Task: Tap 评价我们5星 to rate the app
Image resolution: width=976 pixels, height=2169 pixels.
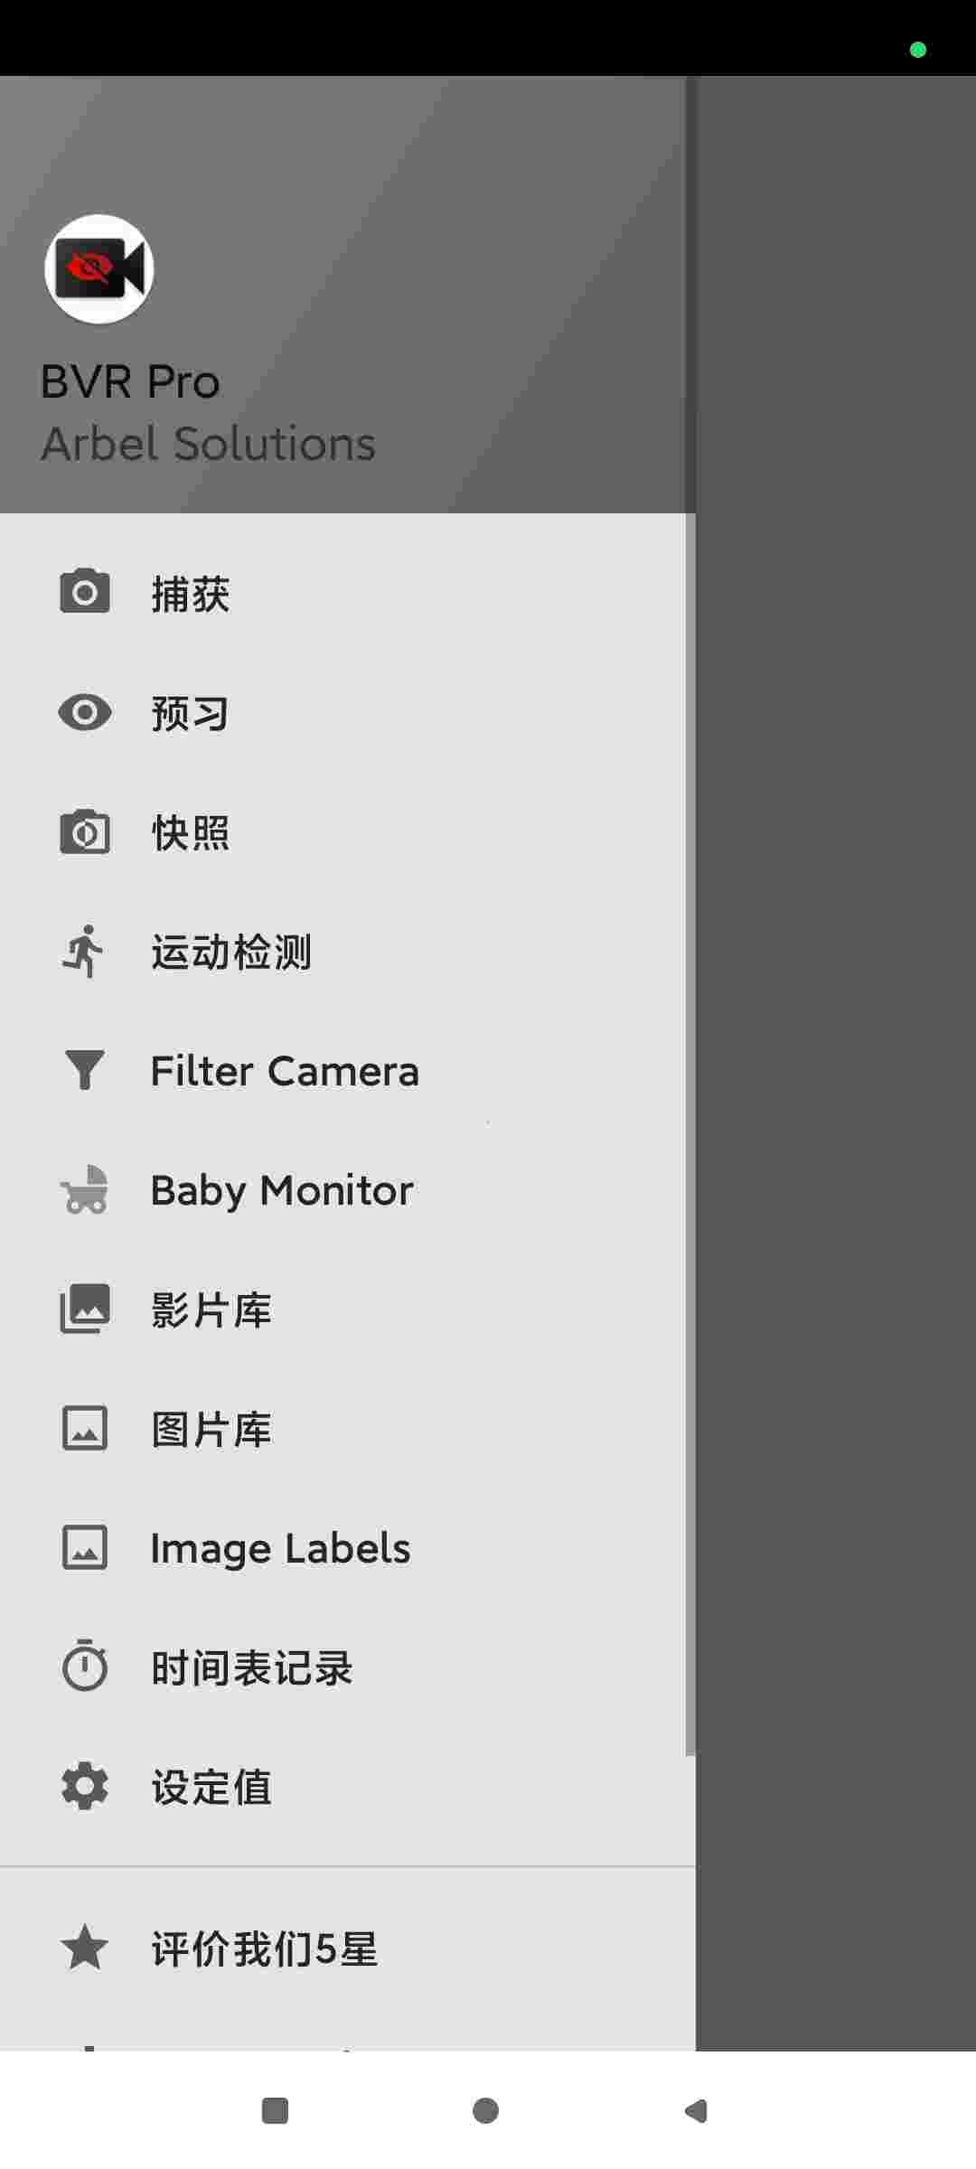Action: [x=348, y=1948]
